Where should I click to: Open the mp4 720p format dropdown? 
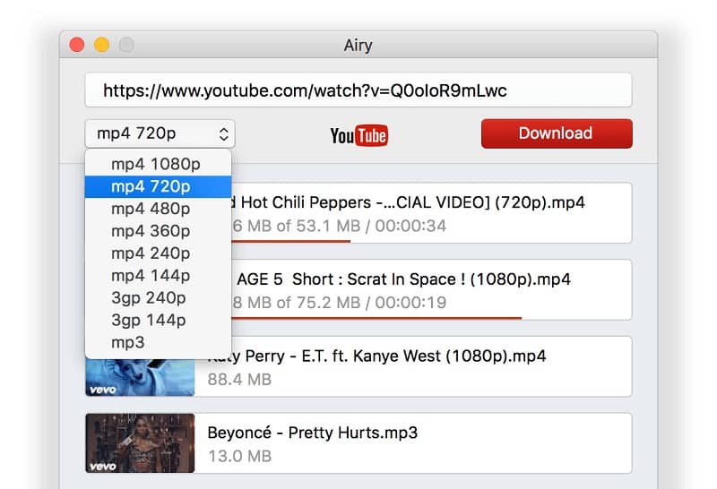[x=160, y=134]
